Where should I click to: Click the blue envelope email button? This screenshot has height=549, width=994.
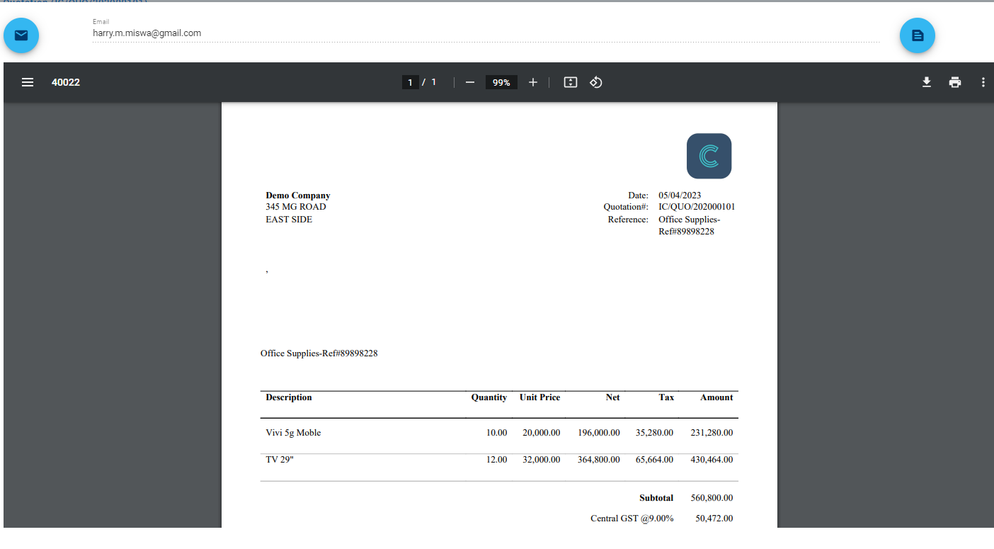click(21, 35)
